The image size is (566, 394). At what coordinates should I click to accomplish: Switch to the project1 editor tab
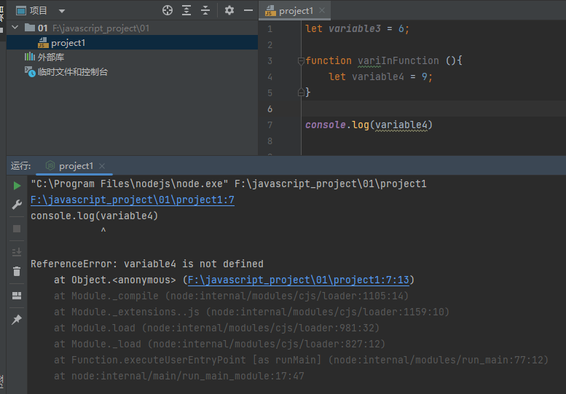295,11
